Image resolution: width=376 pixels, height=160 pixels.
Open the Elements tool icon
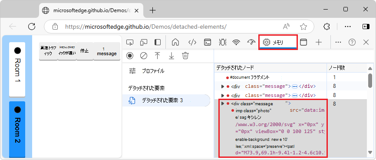(192, 43)
